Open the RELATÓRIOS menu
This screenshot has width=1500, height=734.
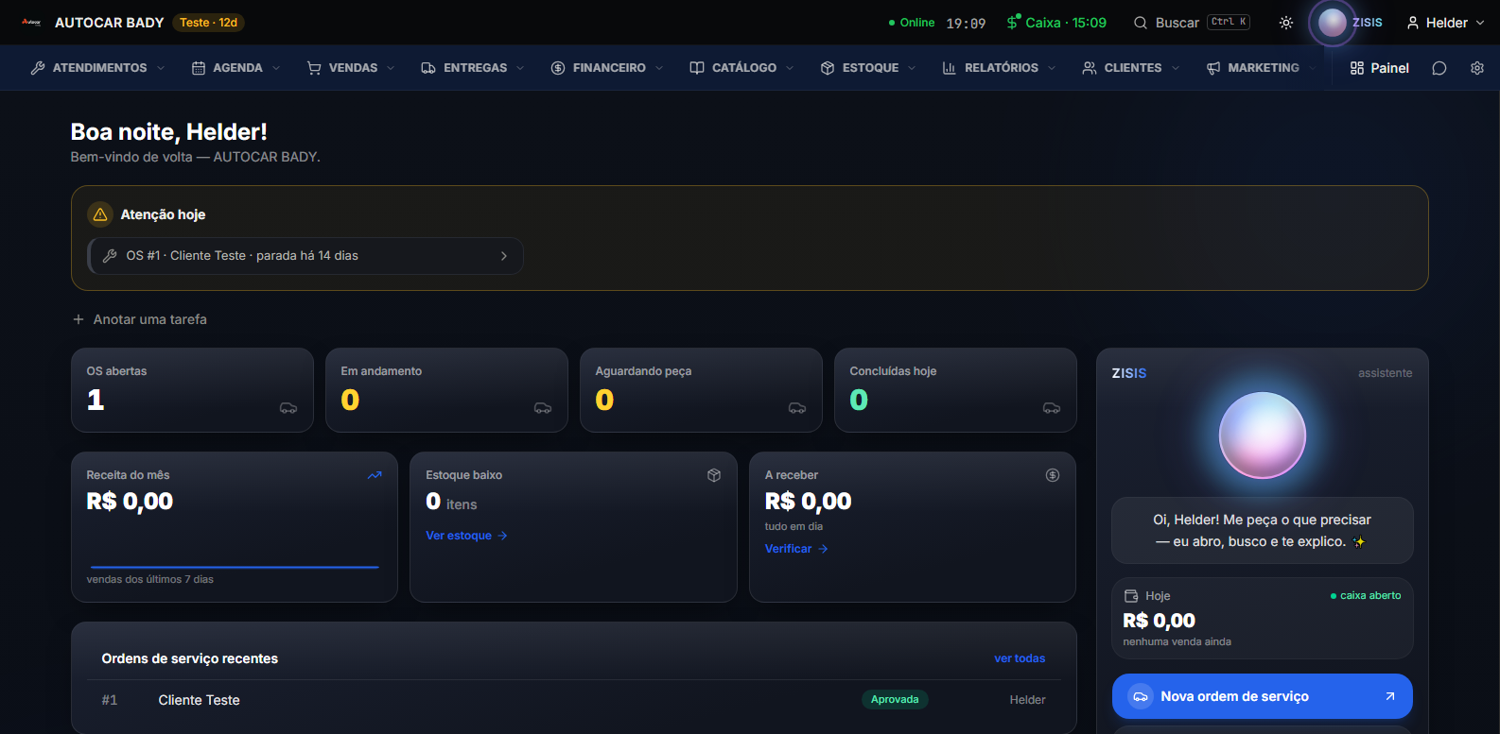(999, 68)
